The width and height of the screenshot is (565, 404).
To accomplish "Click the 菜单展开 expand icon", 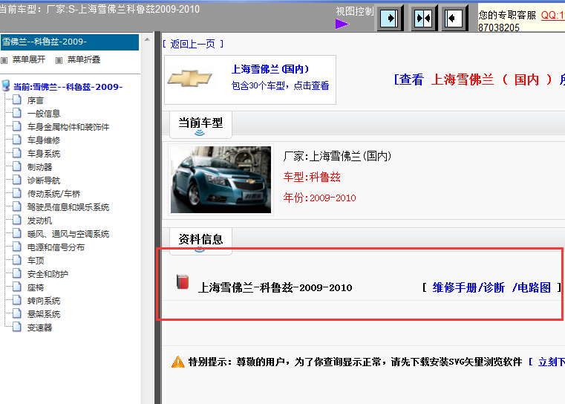I will click(4, 60).
